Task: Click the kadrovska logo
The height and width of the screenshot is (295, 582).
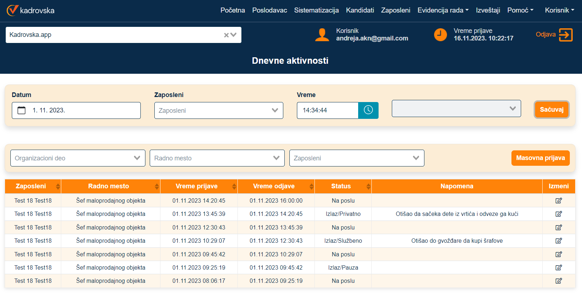Action: point(31,10)
